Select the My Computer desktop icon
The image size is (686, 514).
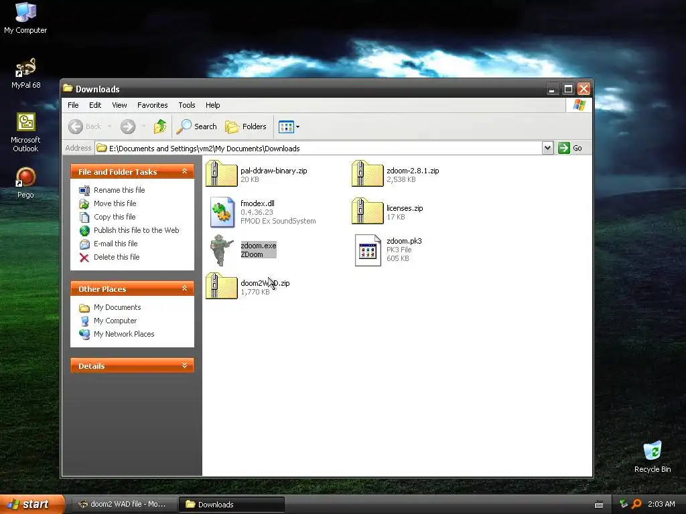(x=25, y=18)
